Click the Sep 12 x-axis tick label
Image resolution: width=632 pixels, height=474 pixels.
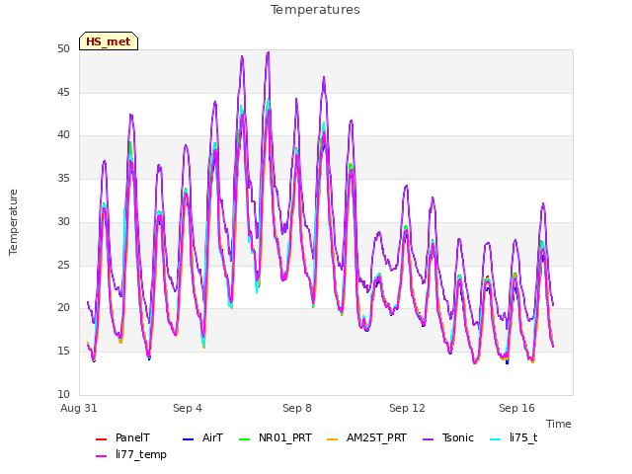[x=407, y=408]
